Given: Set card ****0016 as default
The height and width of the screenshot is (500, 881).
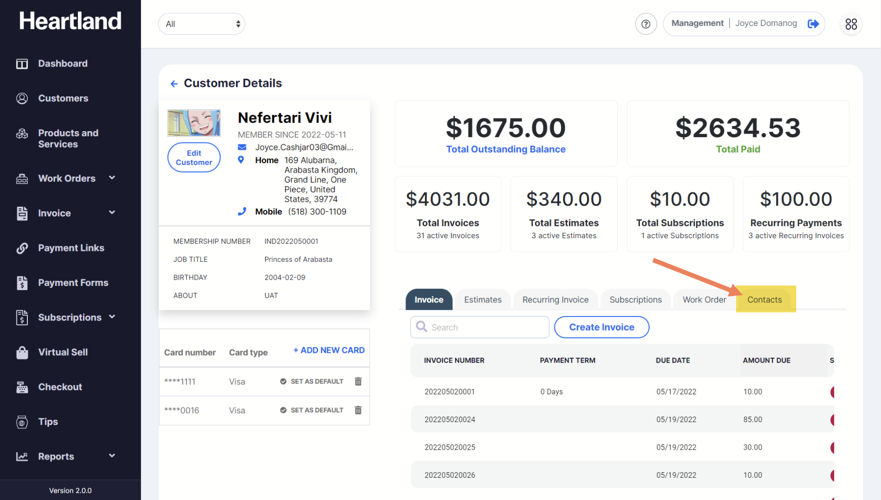Looking at the screenshot, I should 312,410.
